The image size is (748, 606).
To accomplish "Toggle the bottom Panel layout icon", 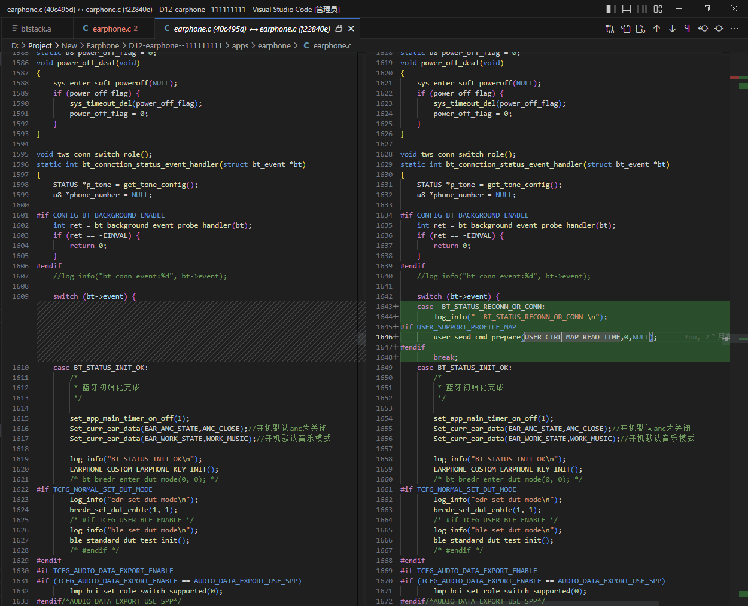I will tap(627, 9).
